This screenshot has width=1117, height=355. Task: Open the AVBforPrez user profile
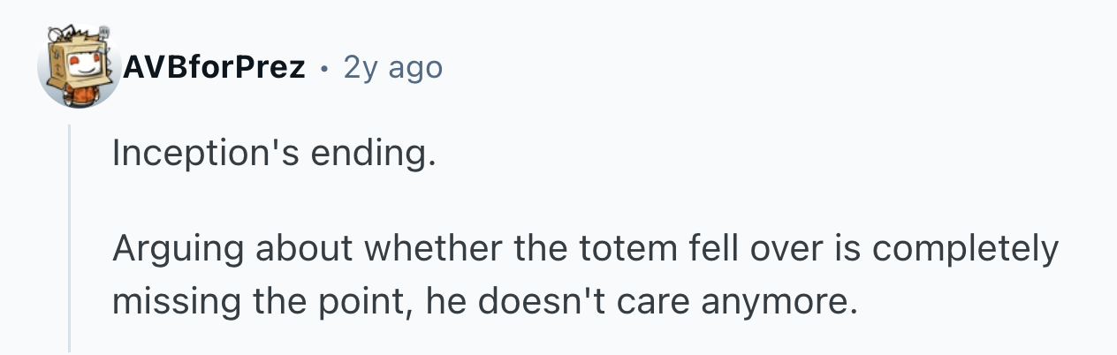click(215, 67)
